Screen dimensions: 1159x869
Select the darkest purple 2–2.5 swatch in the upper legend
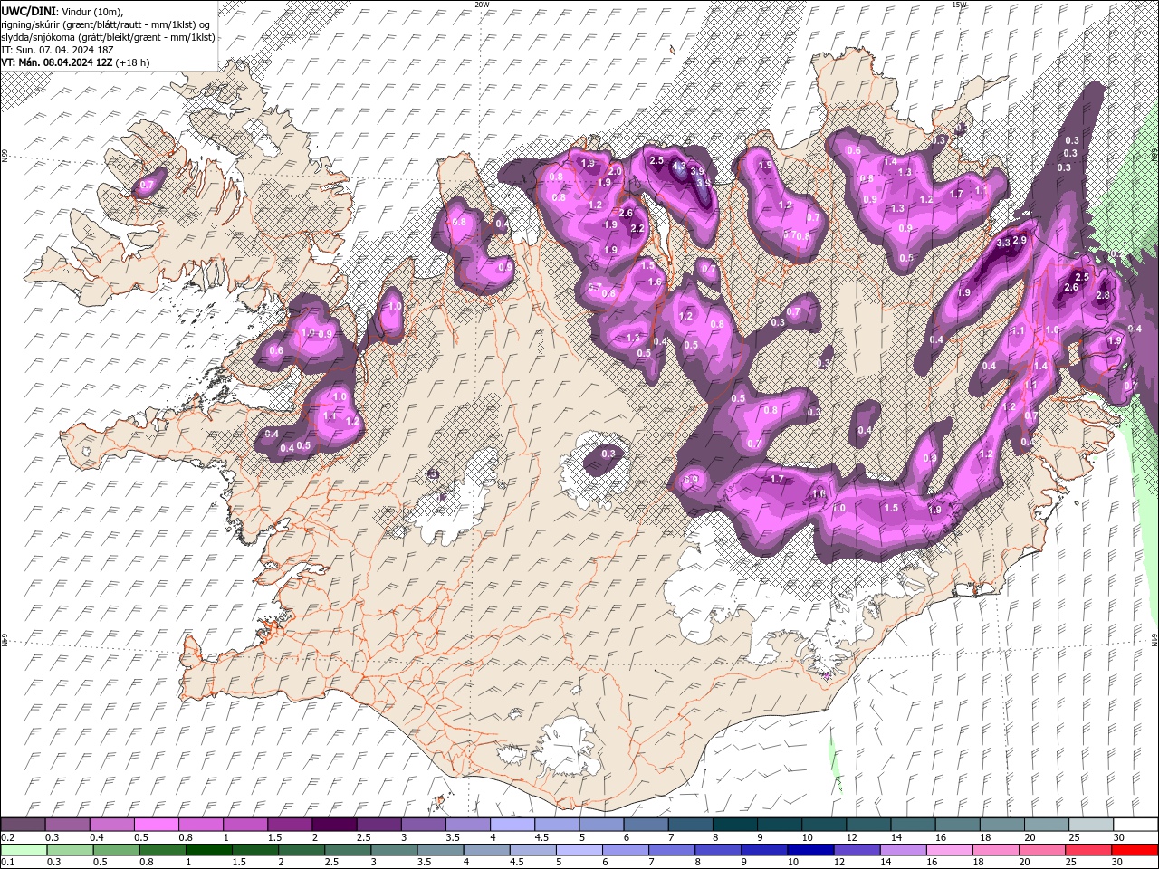tap(334, 825)
